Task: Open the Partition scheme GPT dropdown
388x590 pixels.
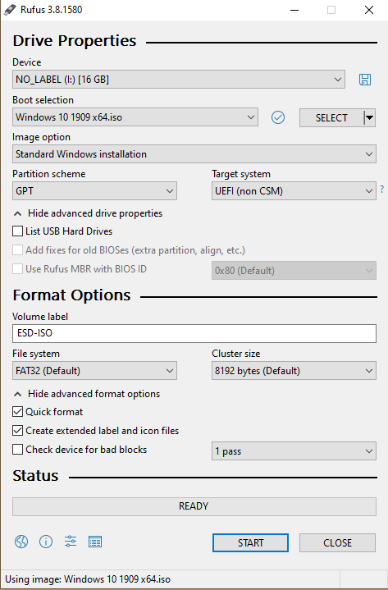Action: (95, 191)
